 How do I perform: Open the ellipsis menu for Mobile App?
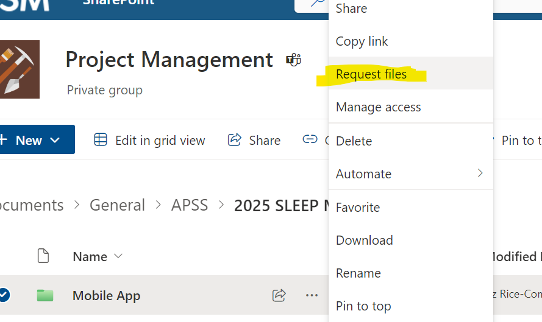coord(312,295)
